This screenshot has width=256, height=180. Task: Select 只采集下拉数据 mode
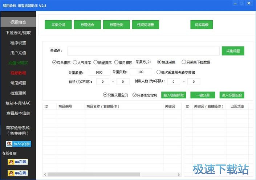coord(196,62)
